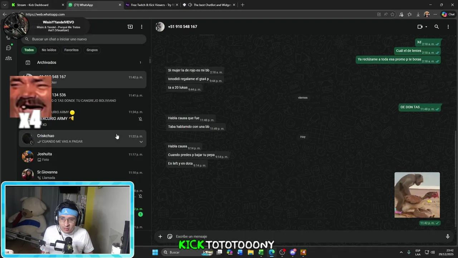This screenshot has width=458, height=258.
Task: Open Excel from the taskbar
Action: [x=261, y=252]
